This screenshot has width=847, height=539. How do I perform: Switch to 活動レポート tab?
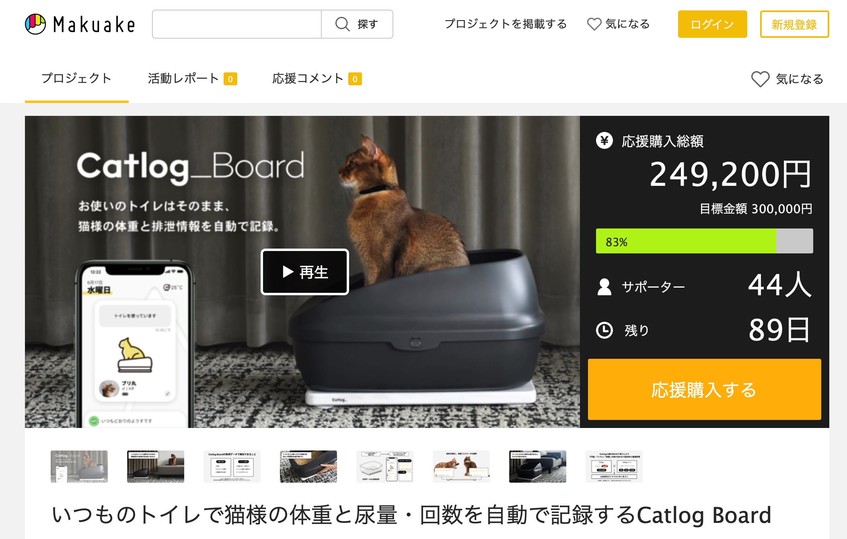[192, 78]
